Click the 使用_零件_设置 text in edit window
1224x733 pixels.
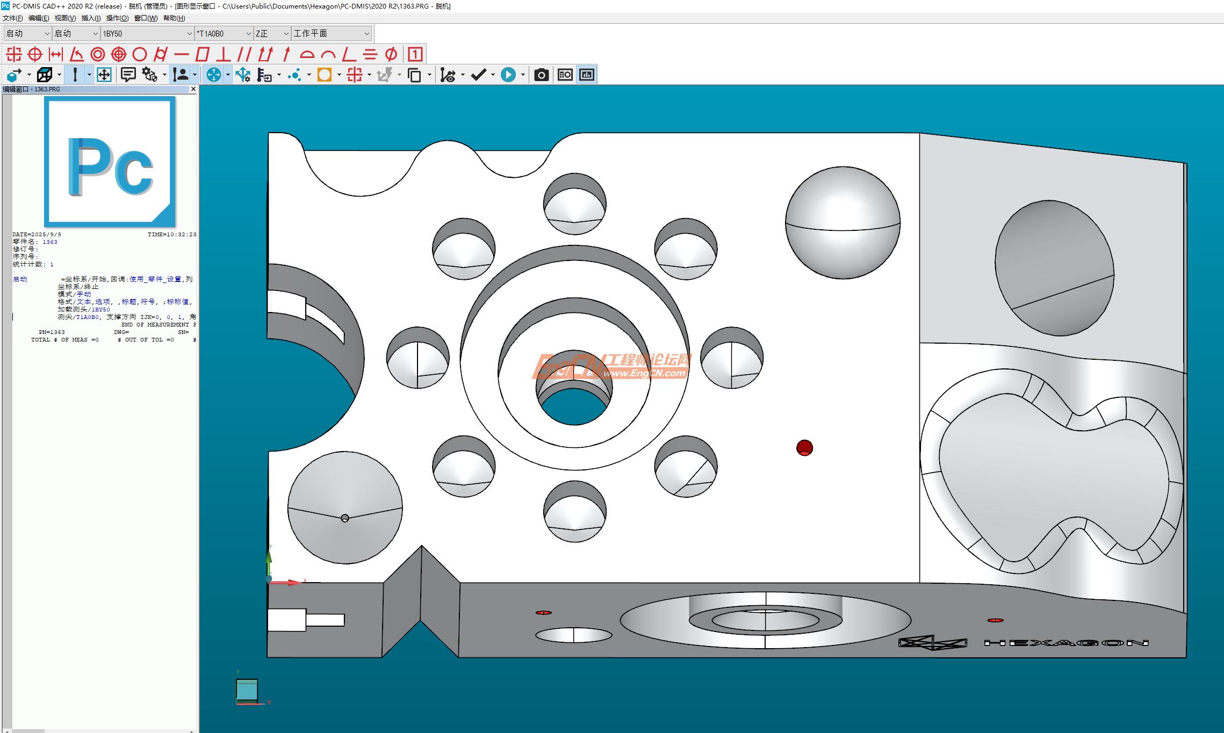(155, 279)
